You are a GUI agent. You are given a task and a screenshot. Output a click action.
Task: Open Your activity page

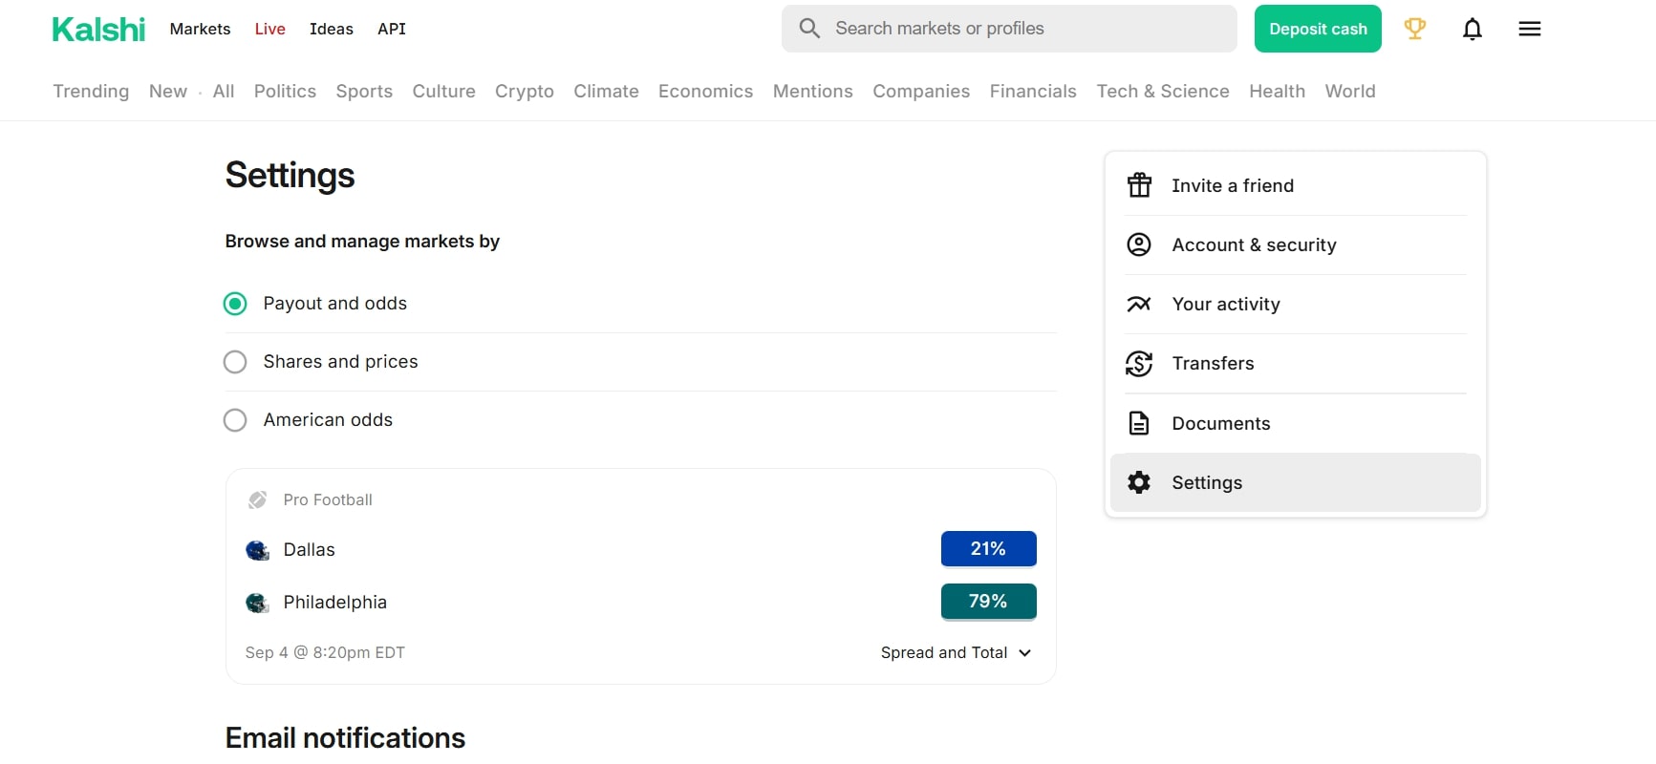[1295, 304]
